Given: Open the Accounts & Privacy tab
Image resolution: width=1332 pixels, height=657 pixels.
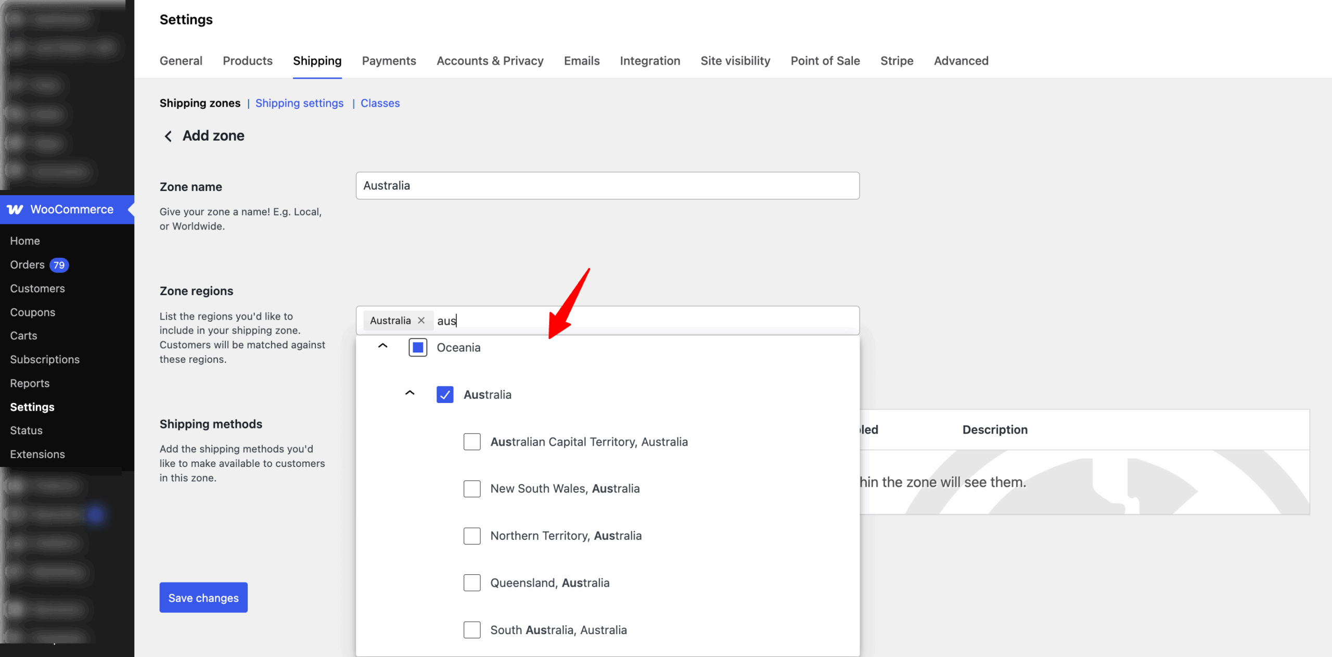Looking at the screenshot, I should 490,61.
